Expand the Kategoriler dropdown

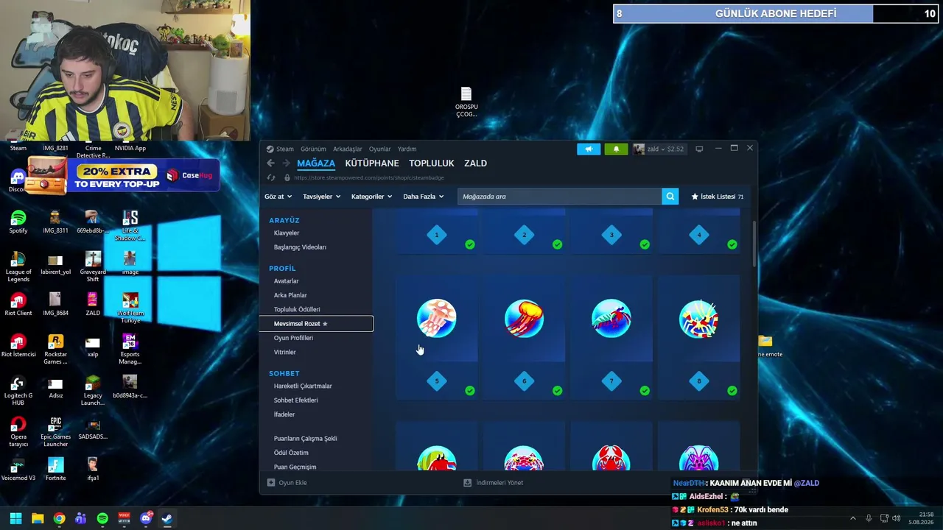(x=371, y=197)
